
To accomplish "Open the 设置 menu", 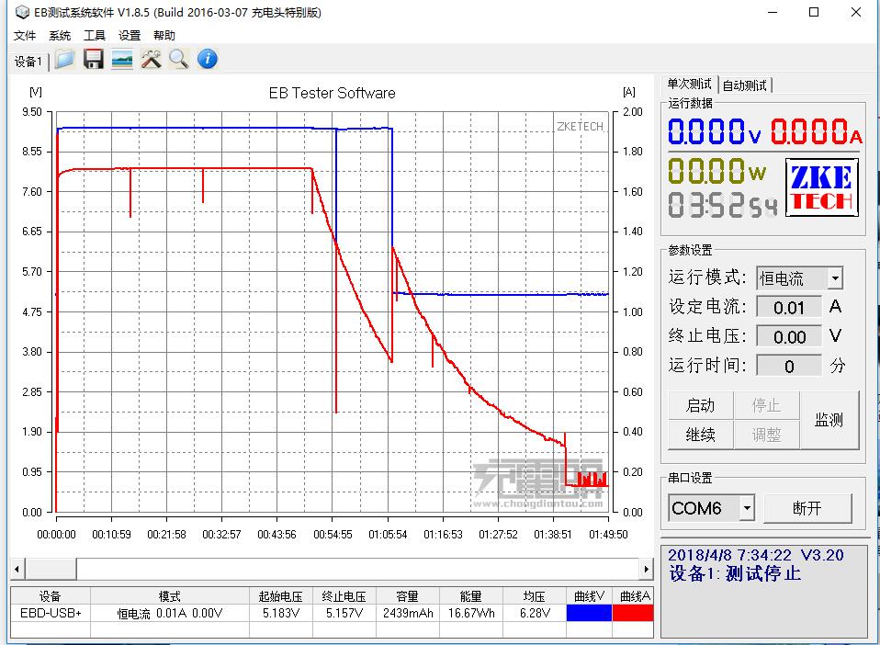I will [x=128, y=35].
